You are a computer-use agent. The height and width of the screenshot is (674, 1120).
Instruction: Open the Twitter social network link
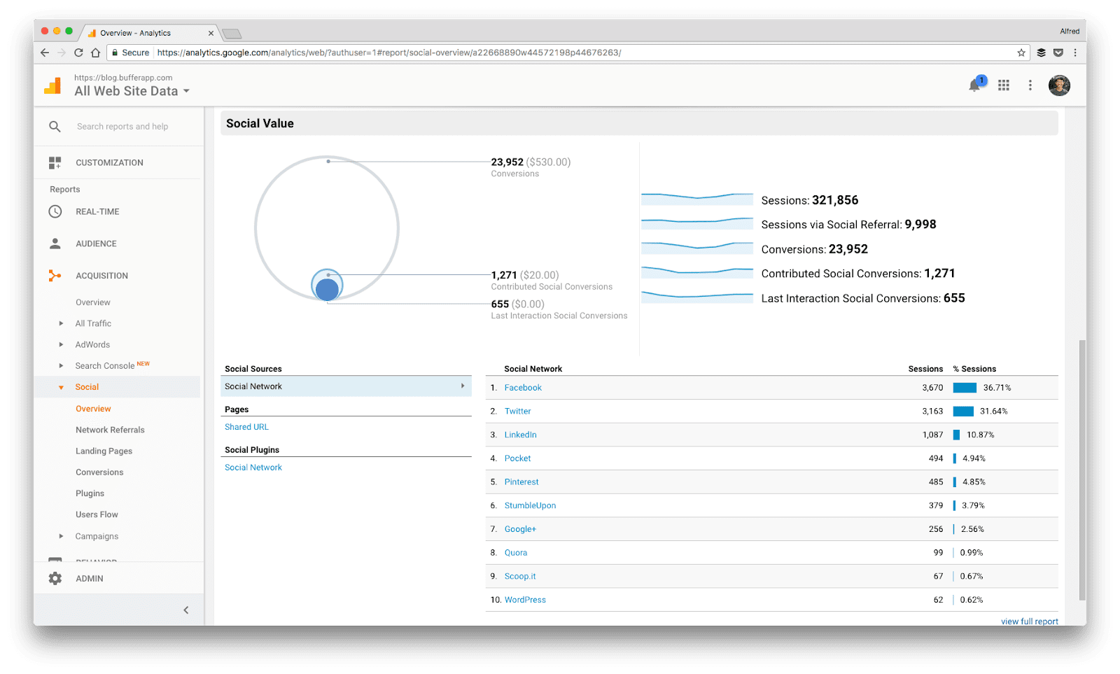pos(517,412)
